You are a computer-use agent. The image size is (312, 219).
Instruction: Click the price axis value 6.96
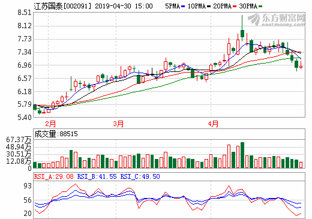click(25, 65)
